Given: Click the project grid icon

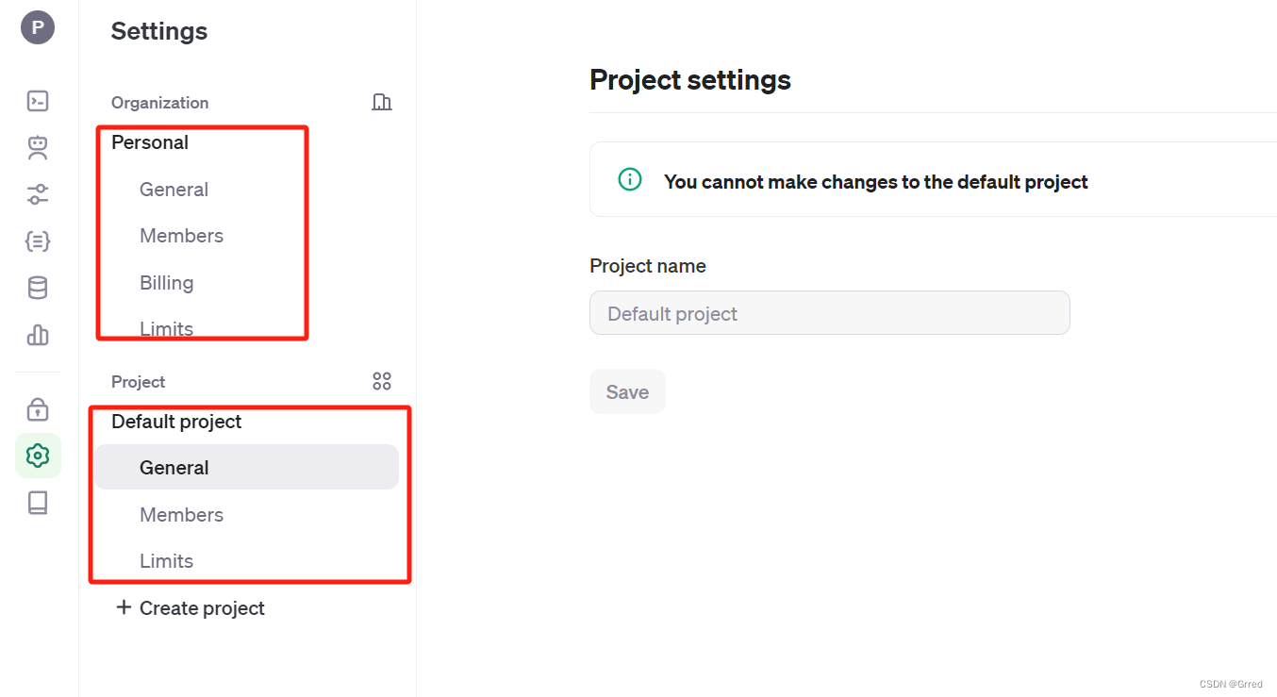Looking at the screenshot, I should 382,381.
